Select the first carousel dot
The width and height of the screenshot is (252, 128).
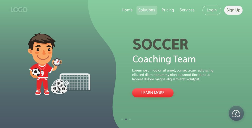(122, 119)
